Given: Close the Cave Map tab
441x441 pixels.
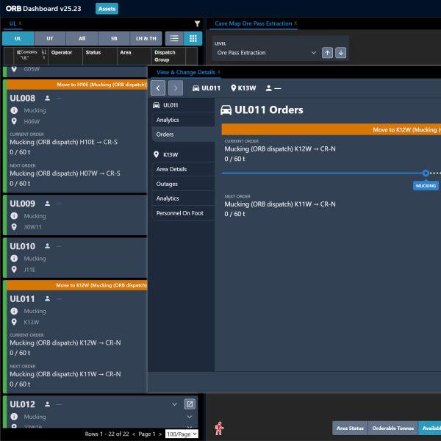Looking at the screenshot, I should tap(295, 24).
